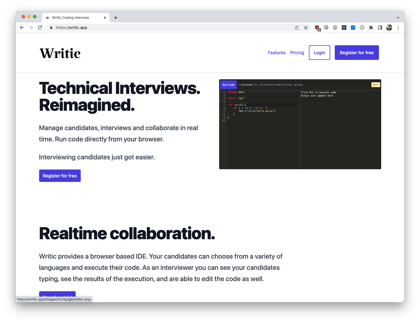
Task: Open the uBlock shield extension icon
Action: [317, 28]
